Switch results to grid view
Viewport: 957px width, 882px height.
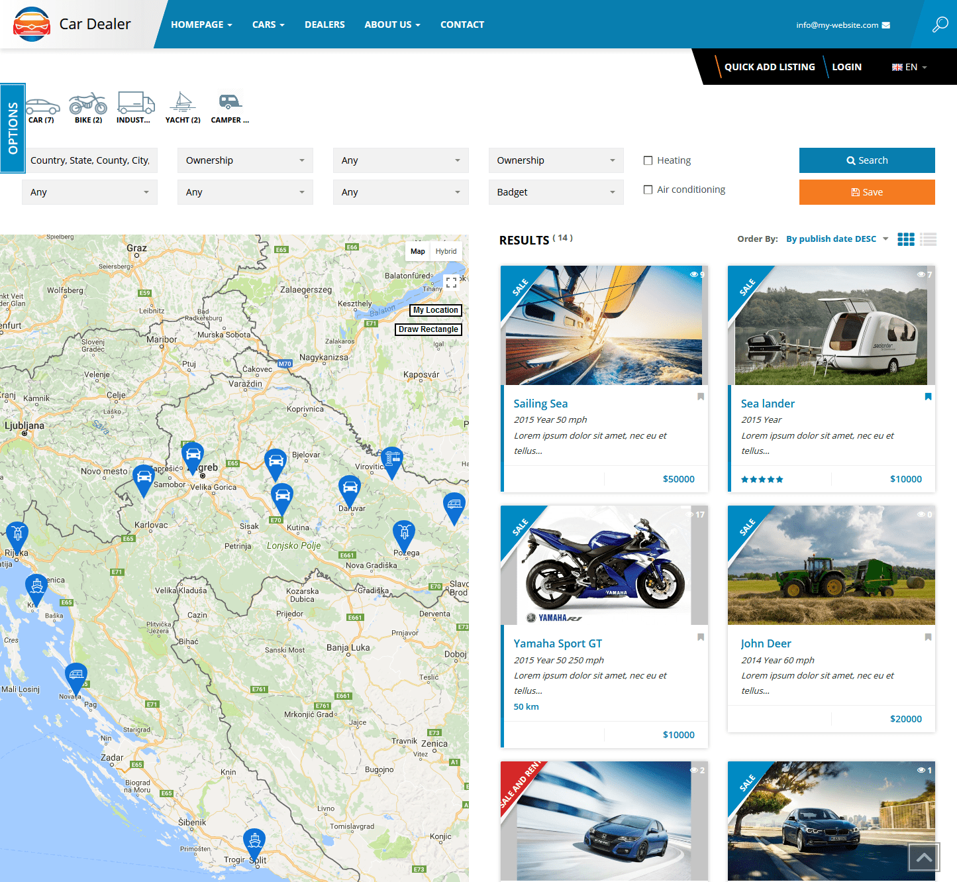click(x=905, y=239)
